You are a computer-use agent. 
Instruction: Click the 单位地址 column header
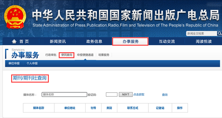pyautogui.click(x=70, y=108)
